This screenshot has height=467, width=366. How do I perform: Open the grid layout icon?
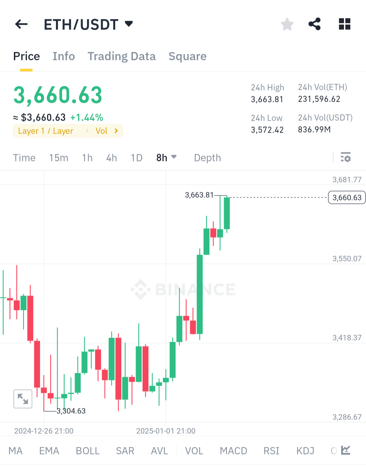tap(345, 24)
